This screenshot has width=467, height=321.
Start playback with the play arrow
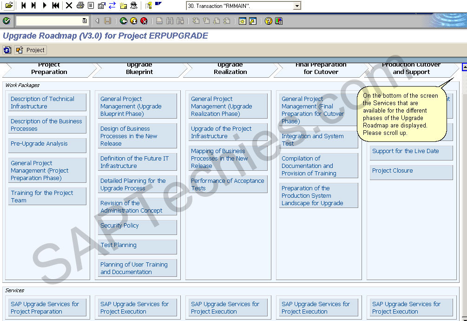(45, 5)
